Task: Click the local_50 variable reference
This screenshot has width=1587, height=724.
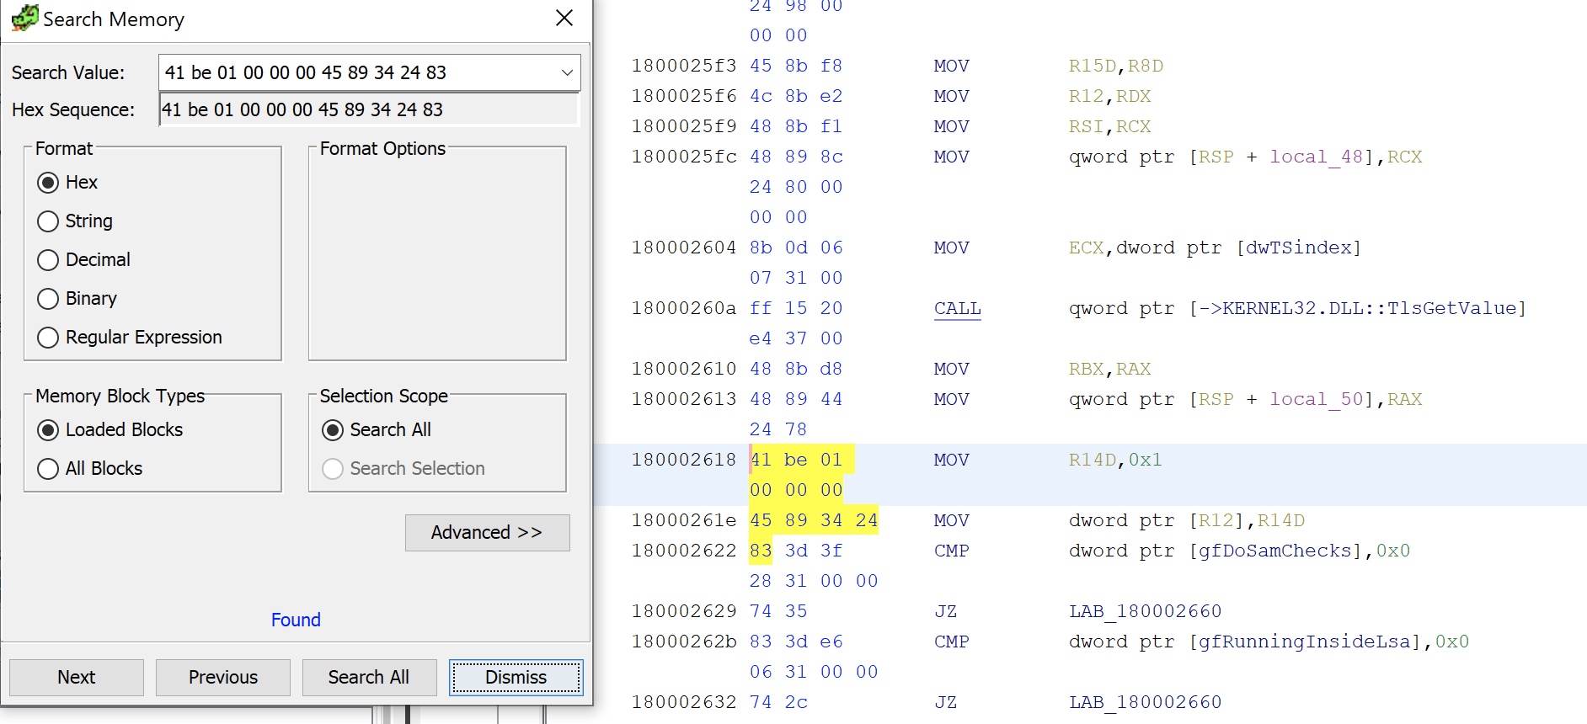Action: pos(1316,399)
